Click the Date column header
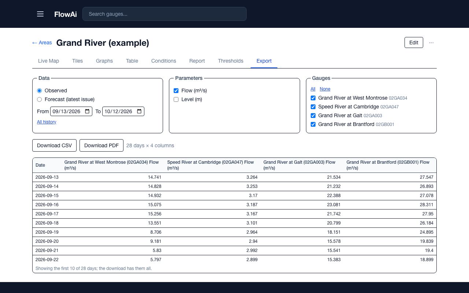 tap(47, 165)
